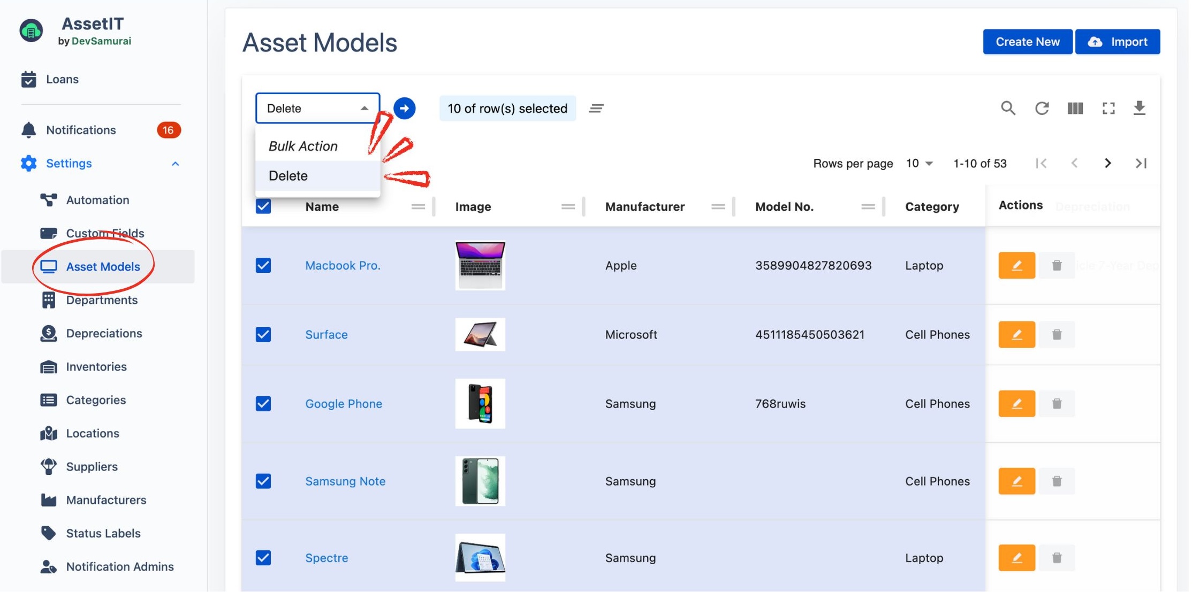Click the refresh icon in table toolbar
The height and width of the screenshot is (592, 1193).
click(x=1043, y=107)
